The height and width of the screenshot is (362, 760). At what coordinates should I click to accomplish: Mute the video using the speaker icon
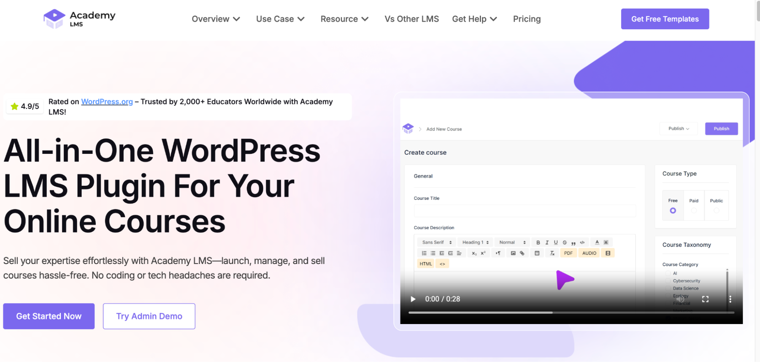point(680,299)
